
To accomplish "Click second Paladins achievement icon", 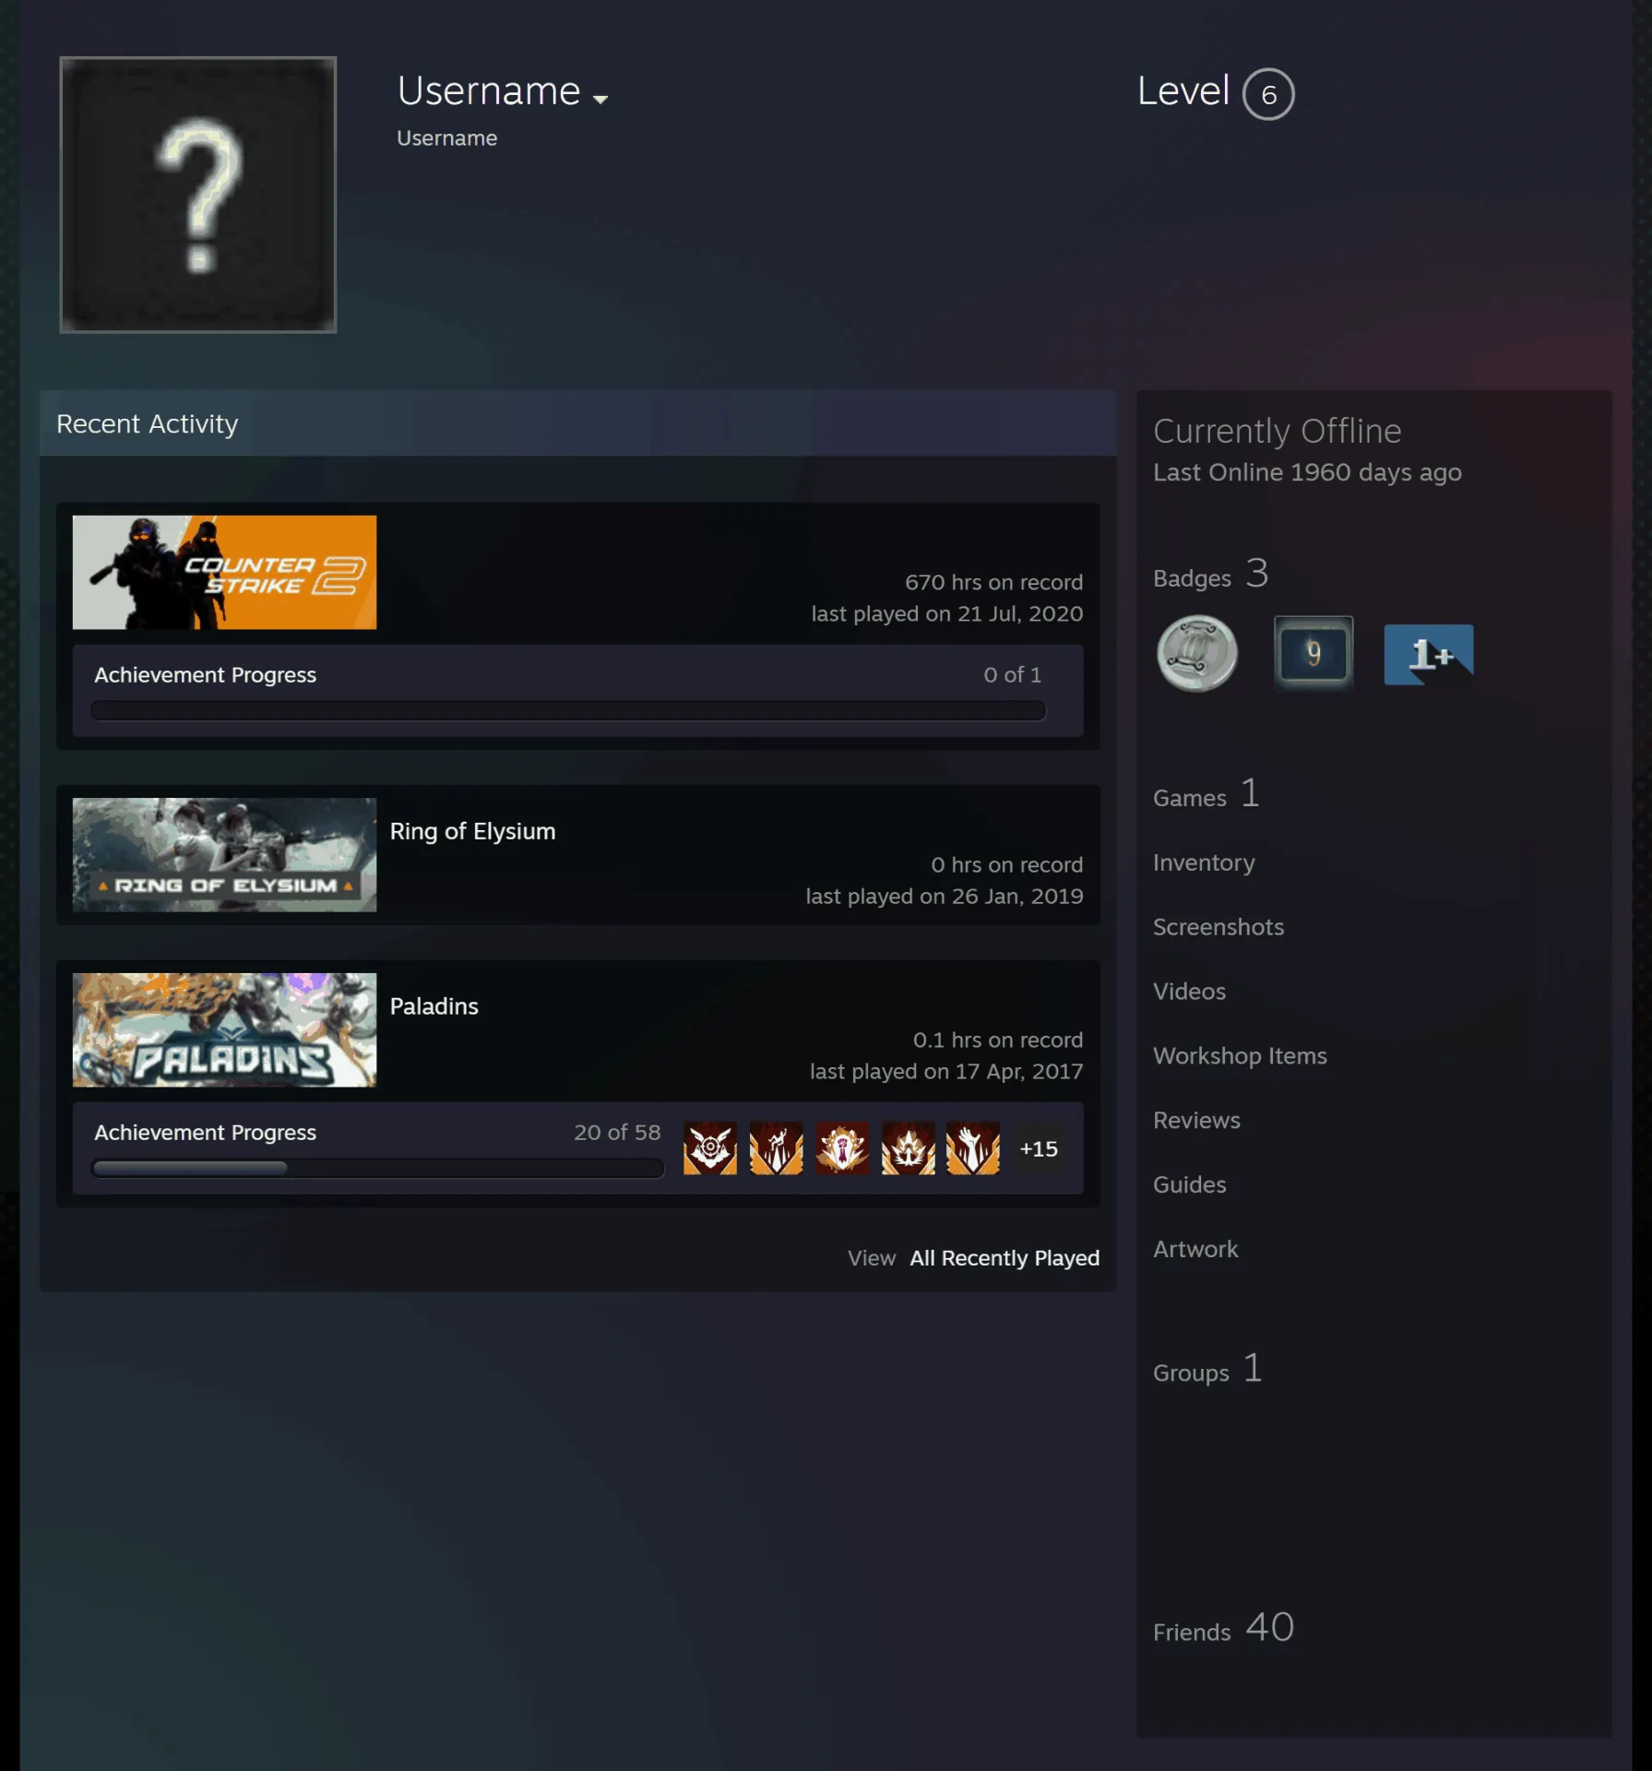I will [777, 1148].
